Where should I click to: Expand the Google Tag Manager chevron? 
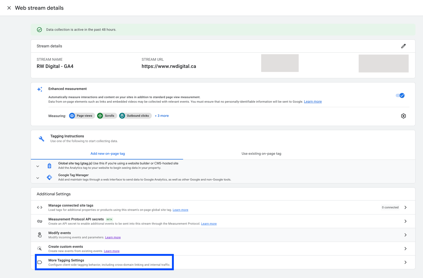pos(38,178)
